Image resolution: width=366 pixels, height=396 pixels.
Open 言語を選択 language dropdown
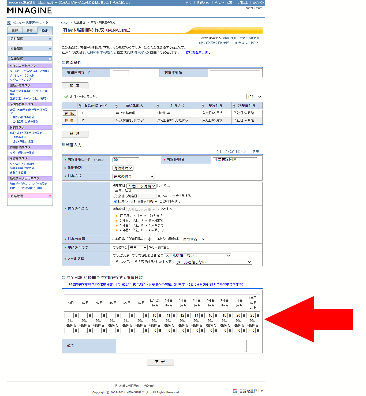(x=248, y=391)
